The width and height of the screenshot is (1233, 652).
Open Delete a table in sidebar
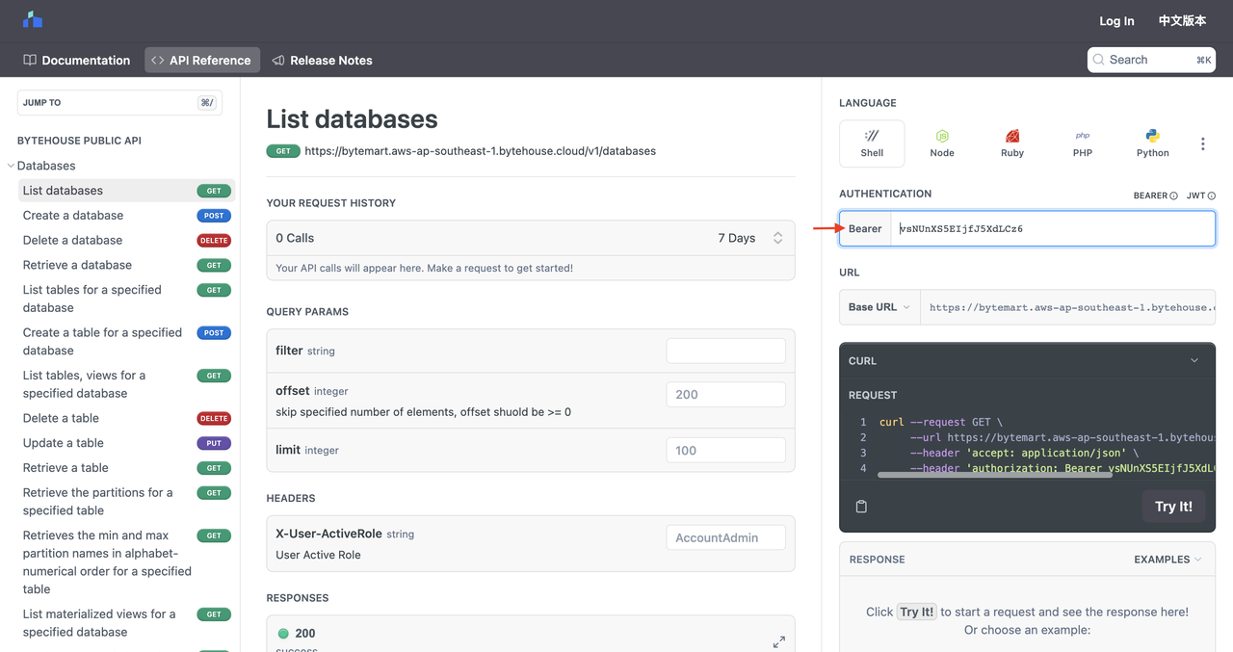[x=125, y=418]
